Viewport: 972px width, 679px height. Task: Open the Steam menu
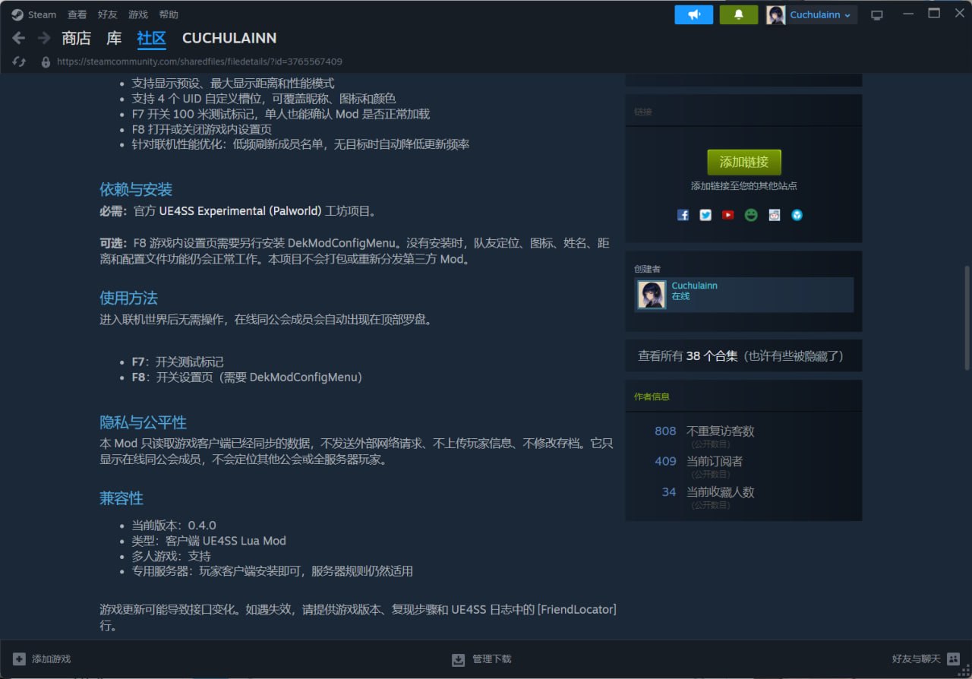pos(42,14)
